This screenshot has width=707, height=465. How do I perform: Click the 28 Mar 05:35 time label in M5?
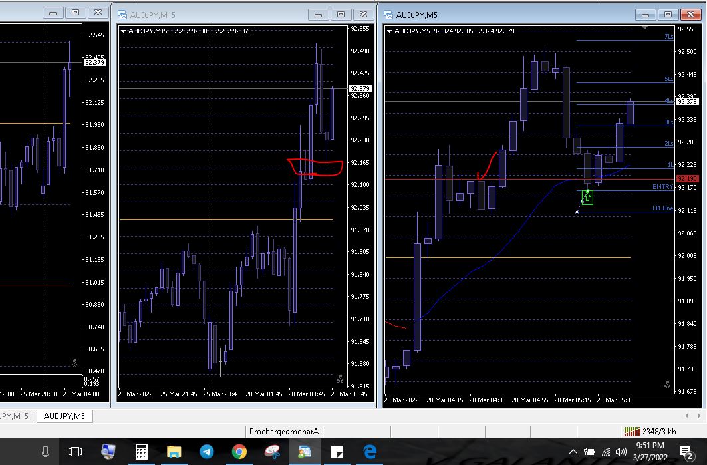(x=615, y=400)
